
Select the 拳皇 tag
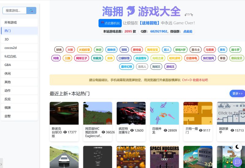pos(223,58)
